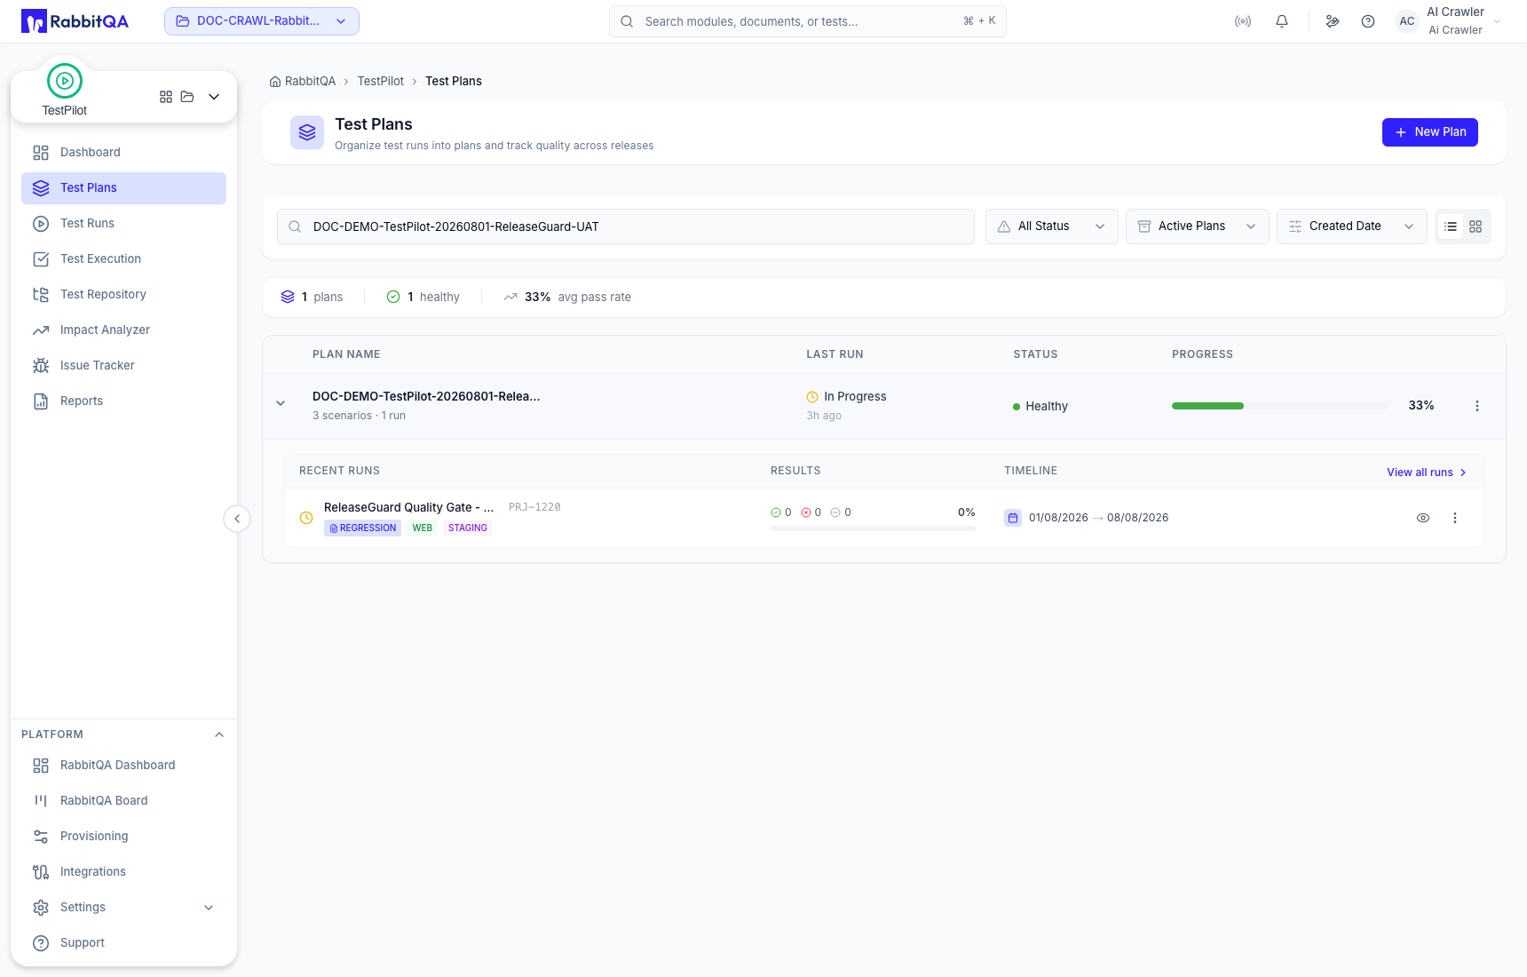Open the AI Crawler account menu chevron
Viewport: 1527px width, 977px height.
click(x=1497, y=21)
